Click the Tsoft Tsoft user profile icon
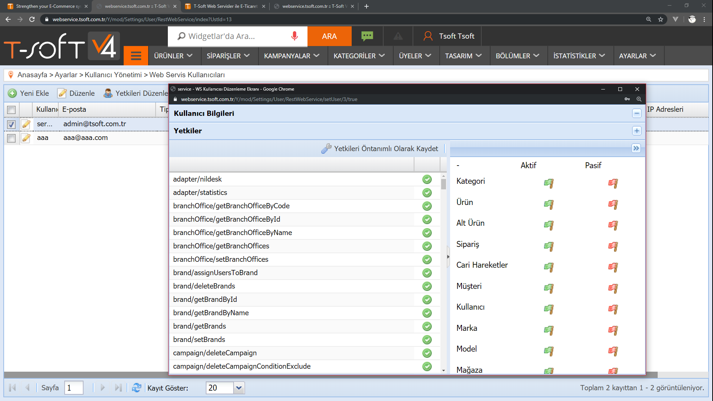The width and height of the screenshot is (713, 401). click(428, 36)
